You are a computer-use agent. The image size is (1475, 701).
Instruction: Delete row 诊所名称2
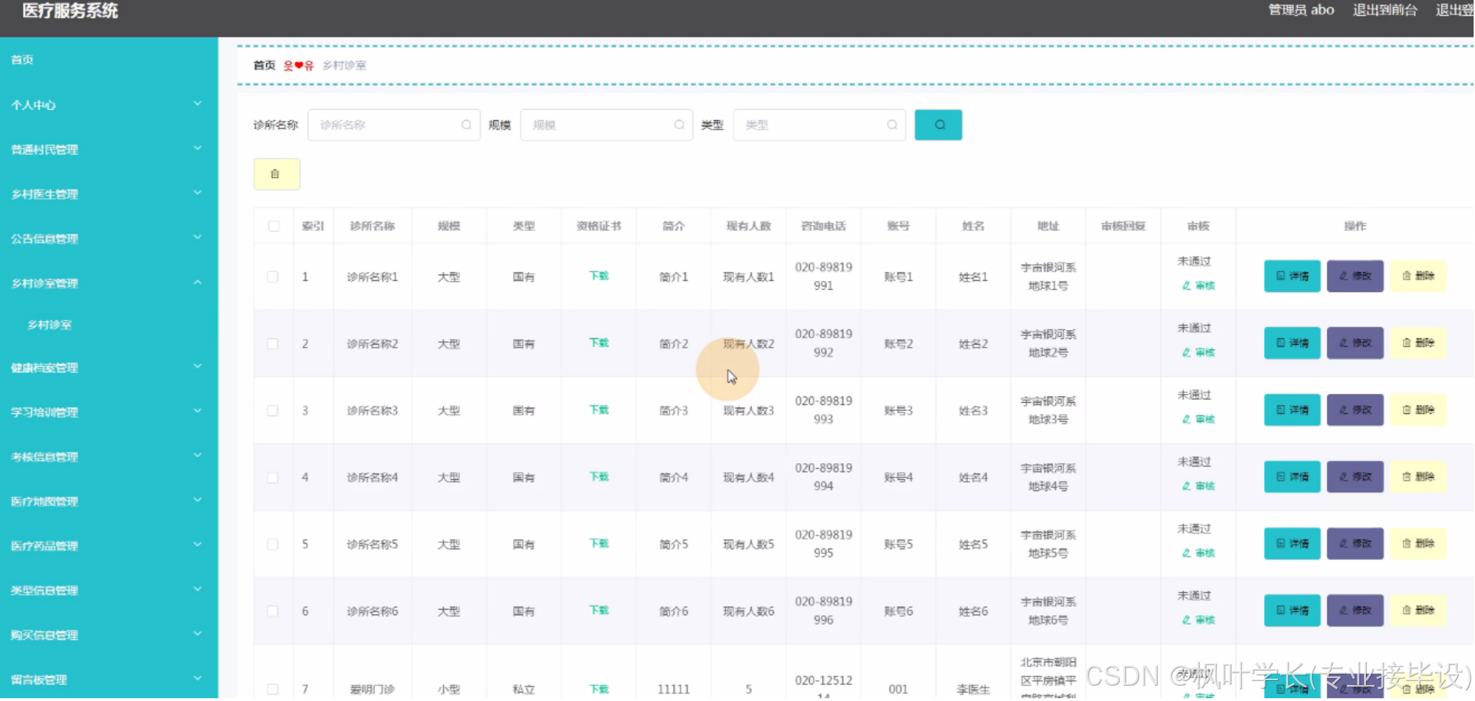point(1418,343)
